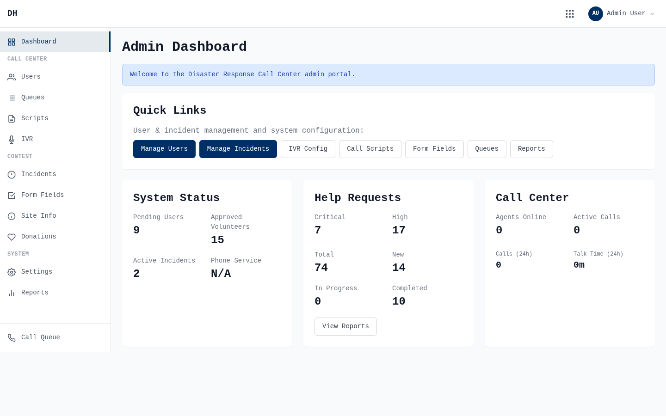Select the Reports bar chart icon
666x416 pixels.
pyautogui.click(x=12, y=293)
